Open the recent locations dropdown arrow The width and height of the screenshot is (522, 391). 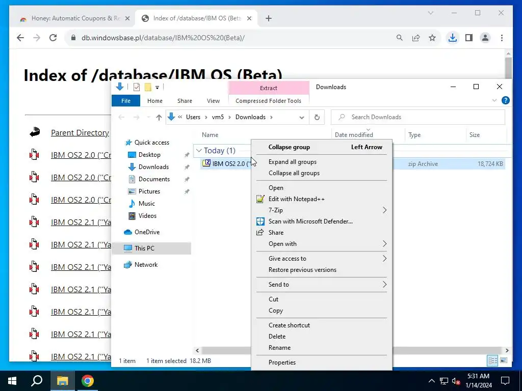(148, 117)
